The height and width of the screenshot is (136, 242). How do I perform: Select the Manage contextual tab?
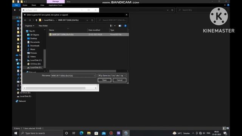click(x=56, y=2)
